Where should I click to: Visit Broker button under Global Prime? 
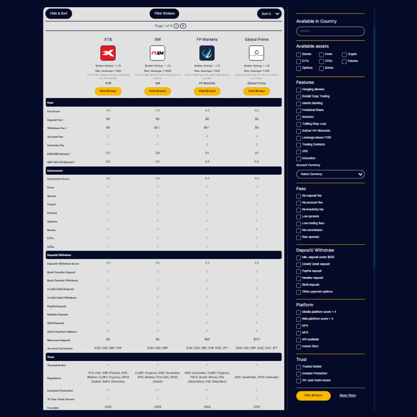tap(256, 91)
